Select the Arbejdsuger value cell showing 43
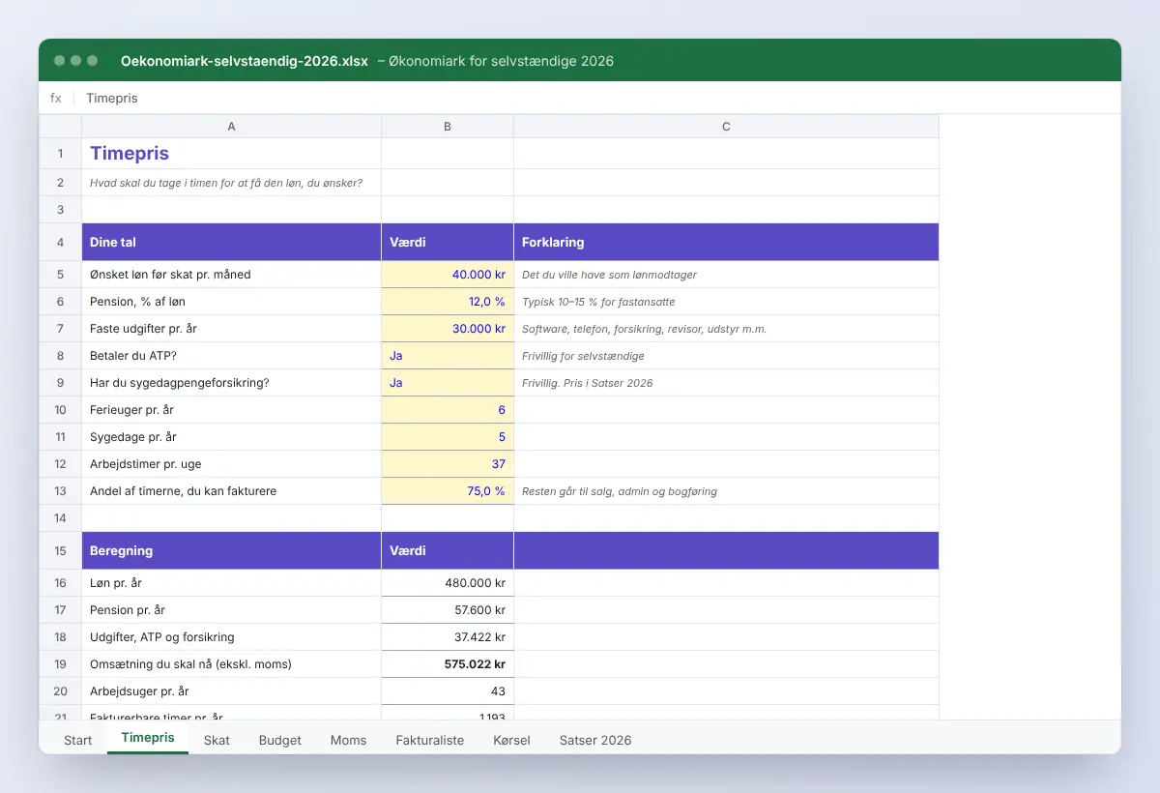 448,691
